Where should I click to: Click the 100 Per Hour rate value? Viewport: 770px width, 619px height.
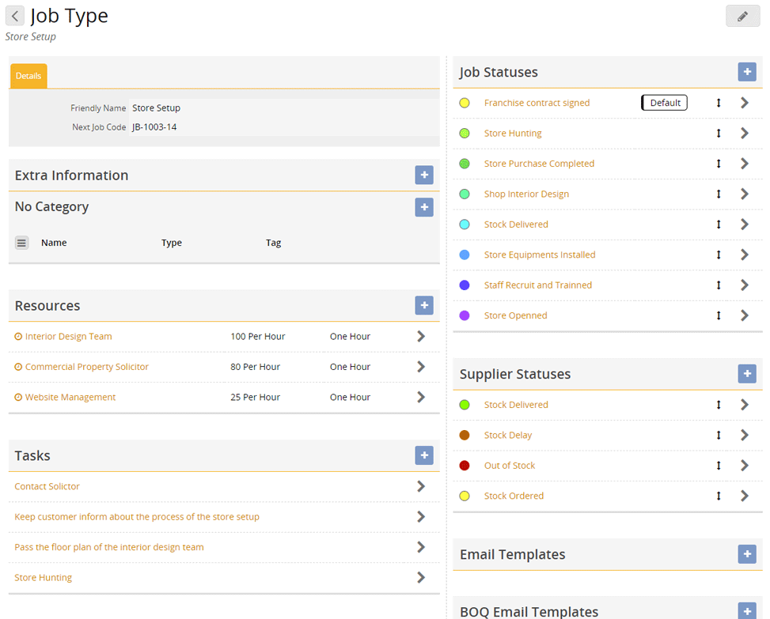[x=258, y=337]
